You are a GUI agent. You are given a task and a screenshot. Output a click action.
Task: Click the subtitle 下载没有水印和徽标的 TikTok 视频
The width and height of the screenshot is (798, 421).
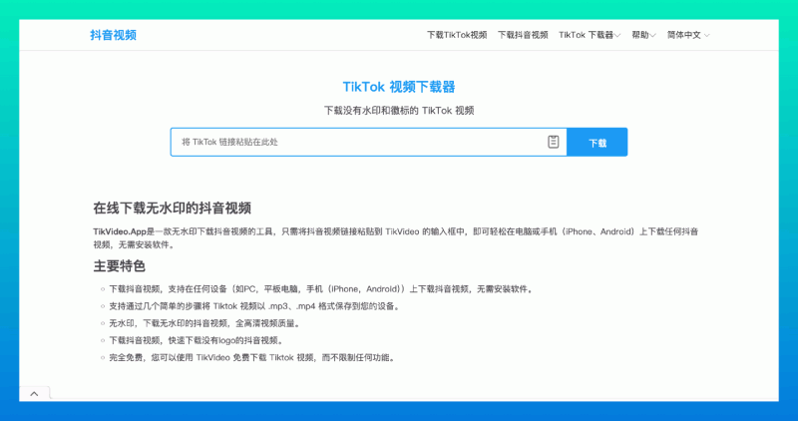[399, 111]
